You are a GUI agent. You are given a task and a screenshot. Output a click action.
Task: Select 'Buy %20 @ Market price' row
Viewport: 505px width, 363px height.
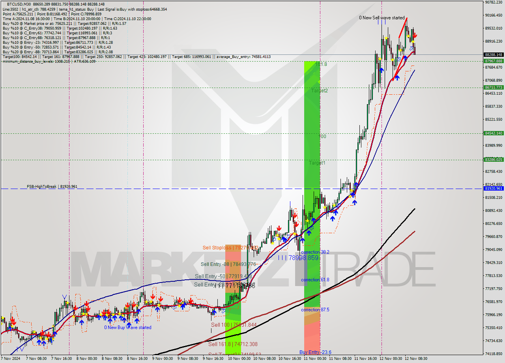coord(64,24)
